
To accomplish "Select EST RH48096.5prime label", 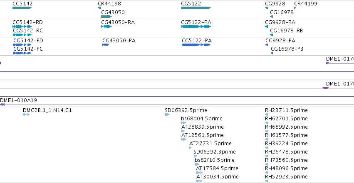I will tap(286, 168).
